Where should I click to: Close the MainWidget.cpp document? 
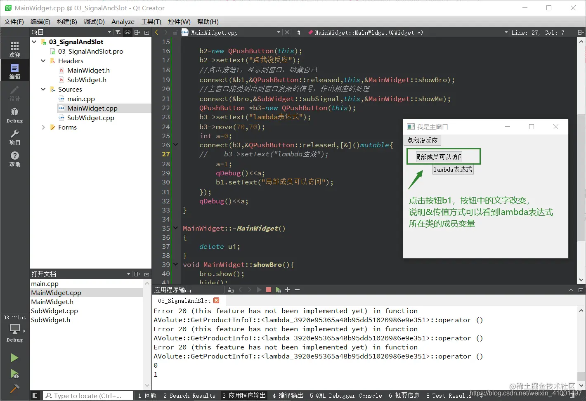[287, 32]
